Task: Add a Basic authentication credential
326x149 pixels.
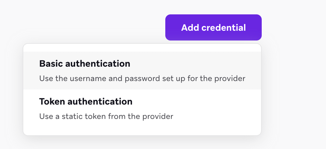Action: pos(142,71)
